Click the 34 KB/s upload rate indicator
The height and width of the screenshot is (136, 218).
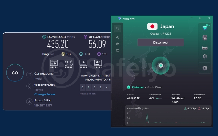tap(204, 108)
